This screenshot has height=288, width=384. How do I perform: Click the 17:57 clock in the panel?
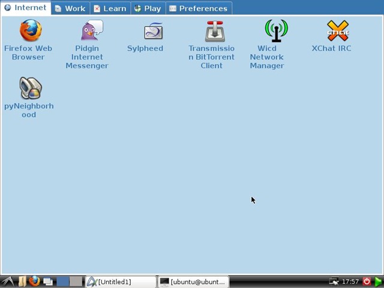click(350, 281)
